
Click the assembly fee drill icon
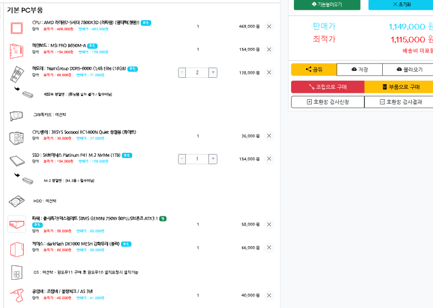pyautogui.click(x=17, y=295)
